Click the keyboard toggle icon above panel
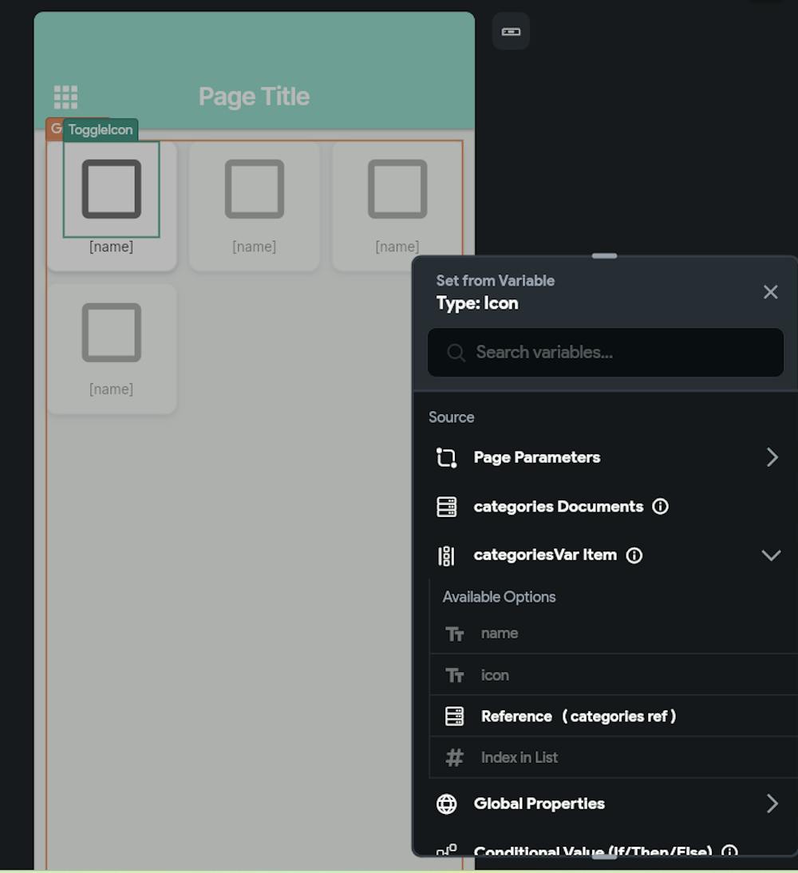Viewport: 798px width, 873px height. [x=511, y=32]
